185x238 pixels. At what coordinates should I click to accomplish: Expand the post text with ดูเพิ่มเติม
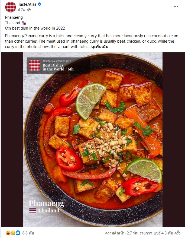[x=100, y=47]
